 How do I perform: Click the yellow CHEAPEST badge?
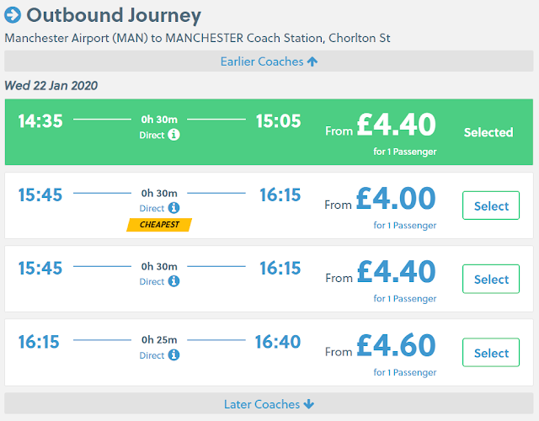point(159,225)
